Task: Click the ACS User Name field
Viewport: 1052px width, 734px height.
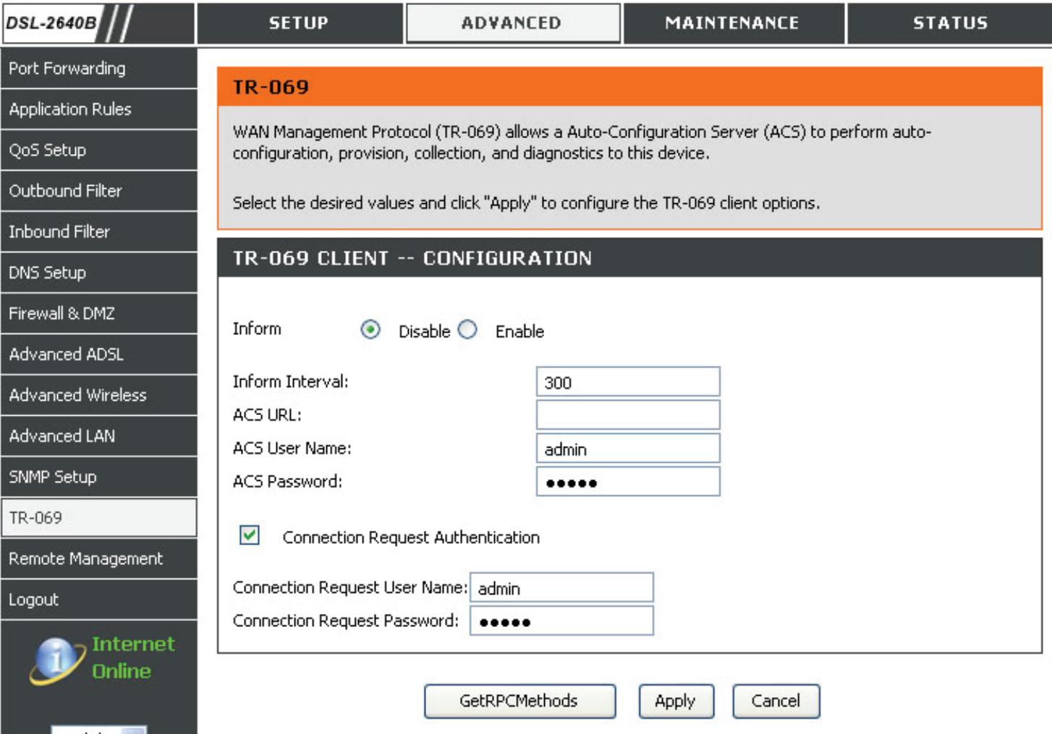Action: (627, 448)
